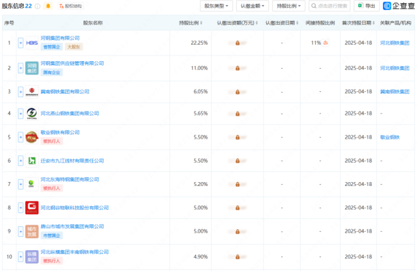417x271 pixels.
Task: Sort by the 持股比例 column header
Action: [x=192, y=23]
